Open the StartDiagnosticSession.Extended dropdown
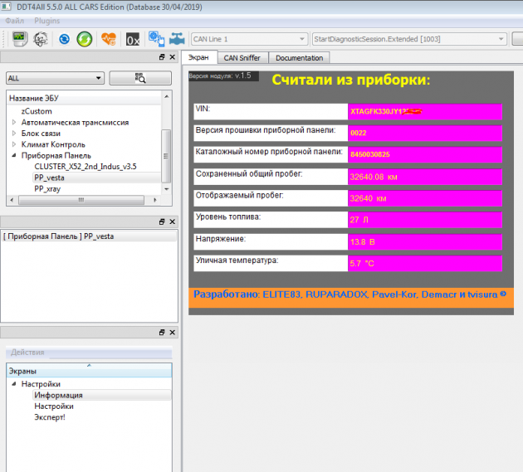The height and width of the screenshot is (472, 523). point(408,39)
